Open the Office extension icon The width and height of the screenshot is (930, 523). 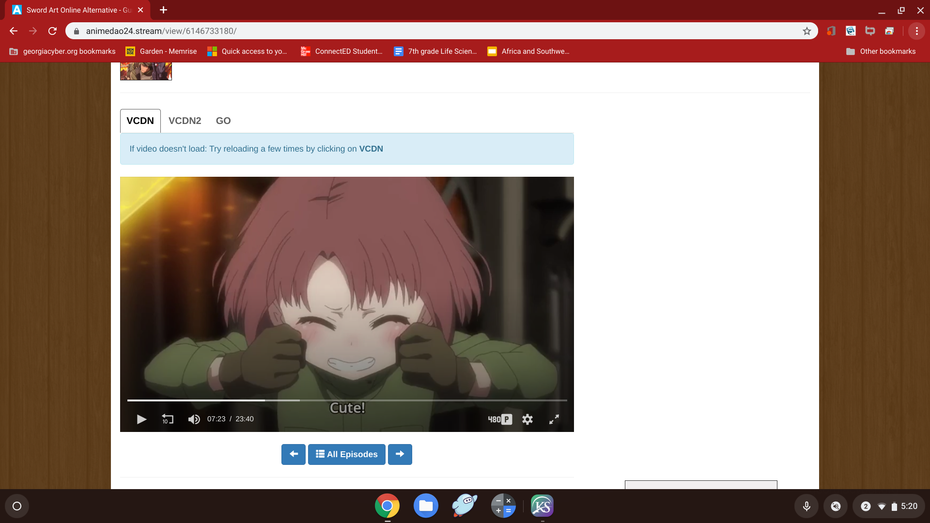(831, 31)
